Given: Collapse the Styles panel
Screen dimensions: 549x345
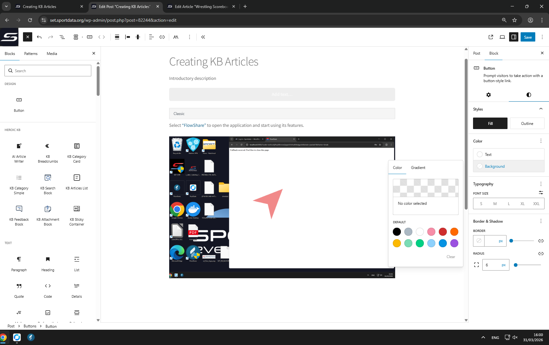Looking at the screenshot, I should point(541,109).
